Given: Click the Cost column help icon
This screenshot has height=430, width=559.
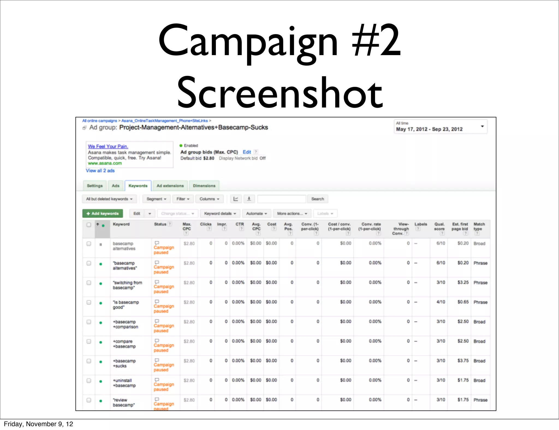Looking at the screenshot, I should click(x=274, y=229).
